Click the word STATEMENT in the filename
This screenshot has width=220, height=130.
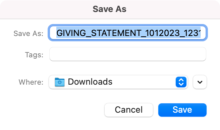116,33
